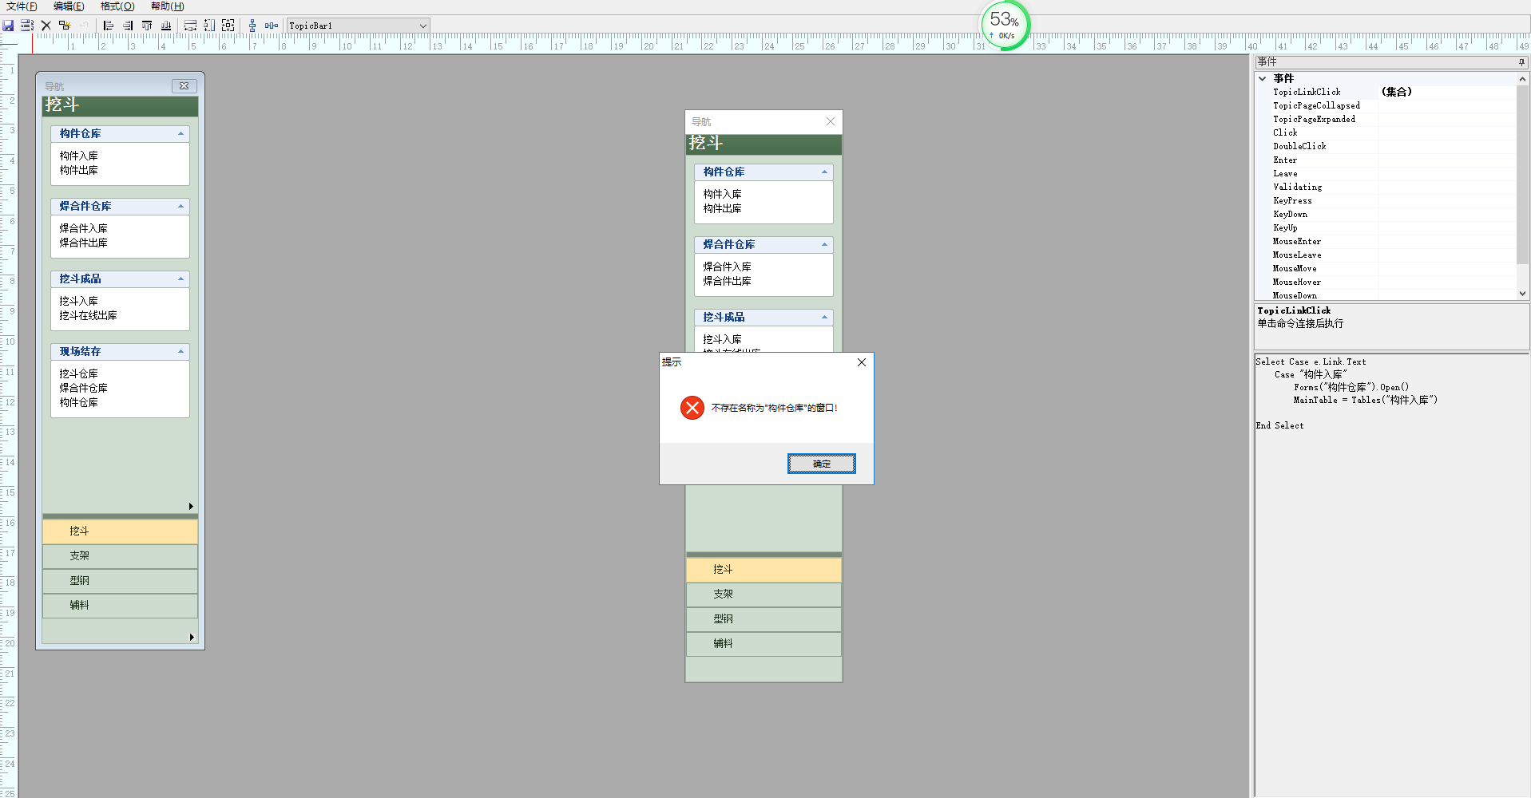The image size is (1531, 798).
Task: Click the Align Top edges icon
Action: click(147, 26)
